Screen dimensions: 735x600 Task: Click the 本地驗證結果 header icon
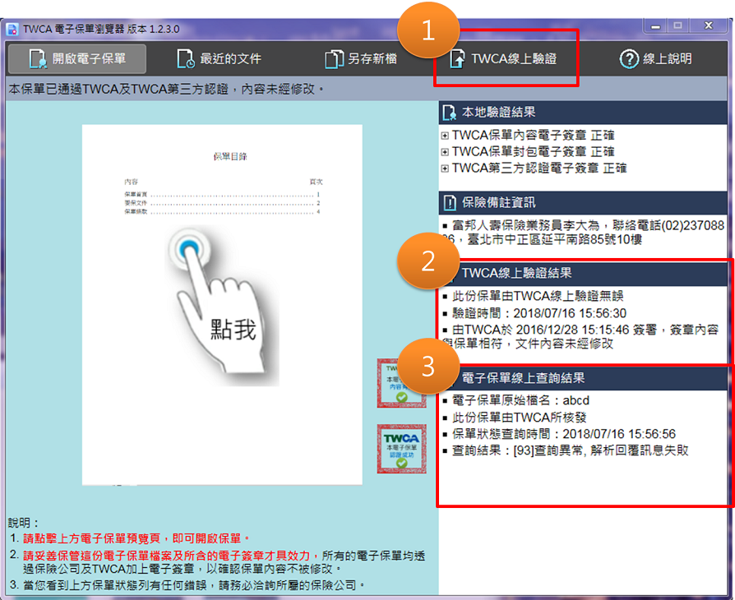[x=450, y=113]
